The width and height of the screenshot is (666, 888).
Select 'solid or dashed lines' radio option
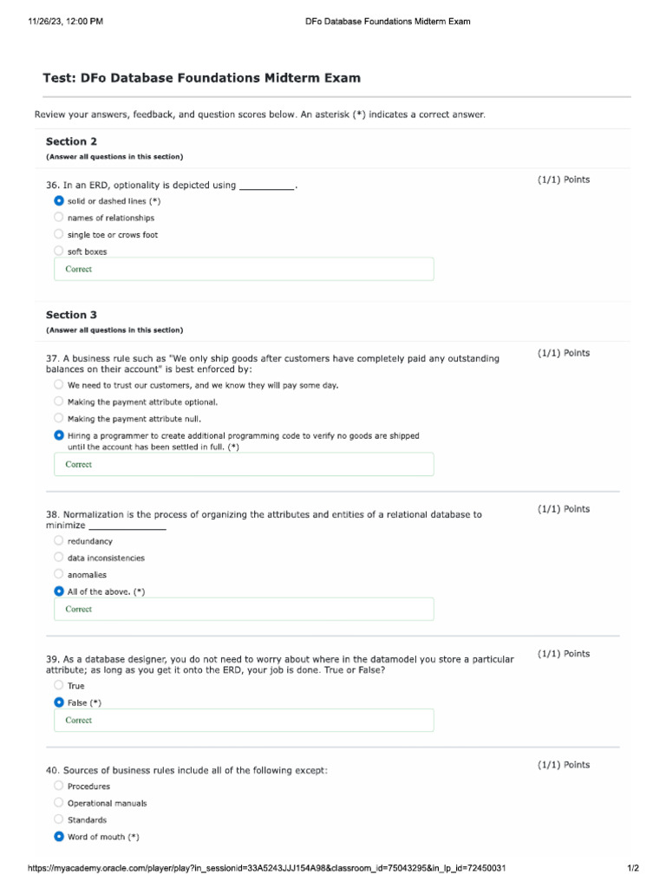click(59, 200)
